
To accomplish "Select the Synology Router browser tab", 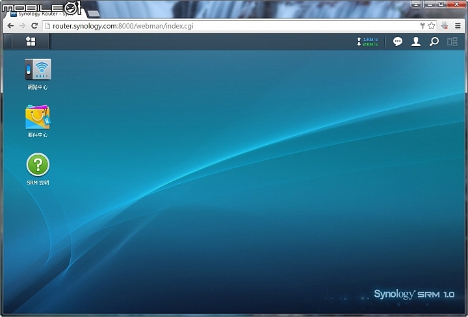I will [x=44, y=14].
